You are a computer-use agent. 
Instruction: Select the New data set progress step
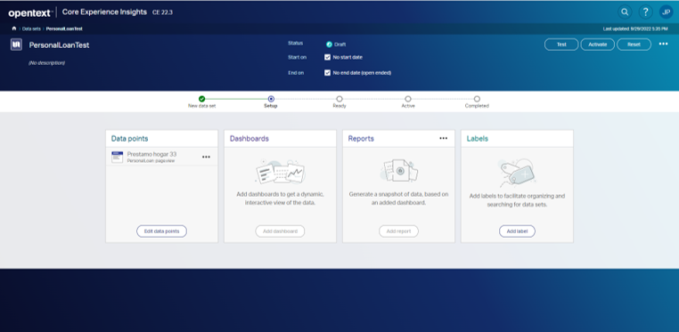201,99
